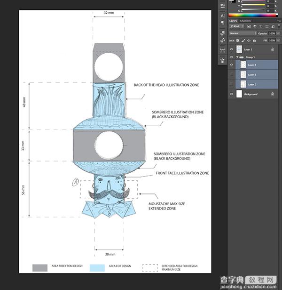Lock all padlock icon in Lock row
282x290 pixels.
point(254,40)
